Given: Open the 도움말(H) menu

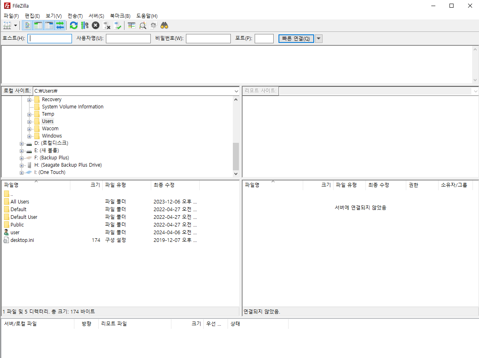Looking at the screenshot, I should pyautogui.click(x=147, y=16).
